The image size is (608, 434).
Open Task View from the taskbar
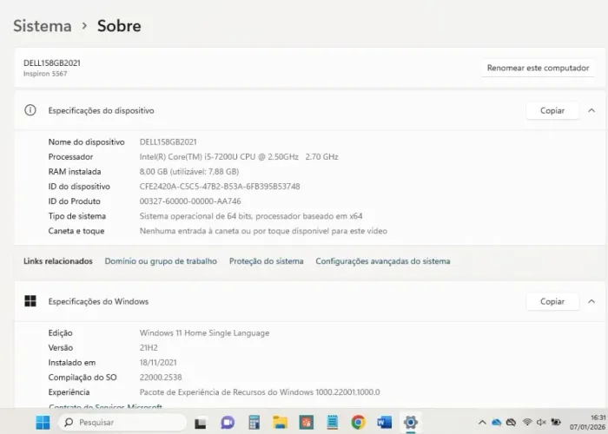pos(202,423)
